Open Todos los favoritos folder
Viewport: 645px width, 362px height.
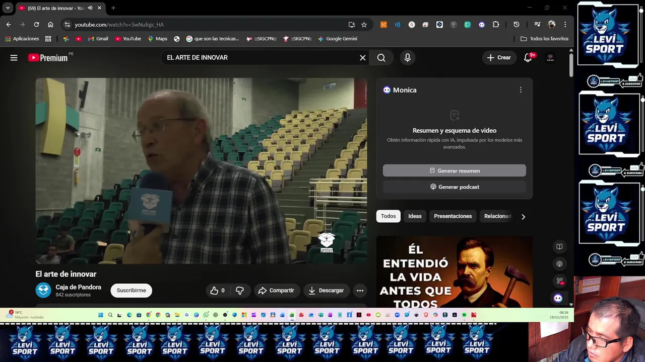click(544, 39)
